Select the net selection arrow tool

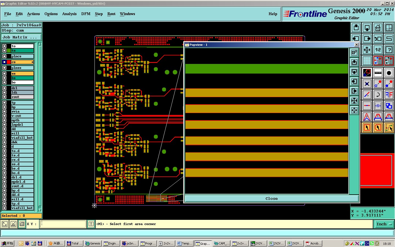tap(389, 128)
